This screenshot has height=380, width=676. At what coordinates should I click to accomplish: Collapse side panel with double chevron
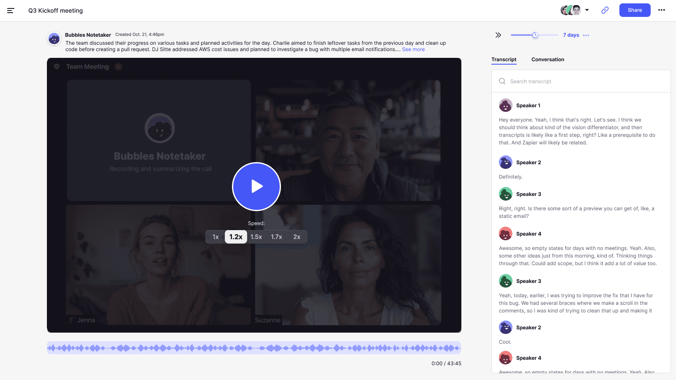(x=498, y=35)
